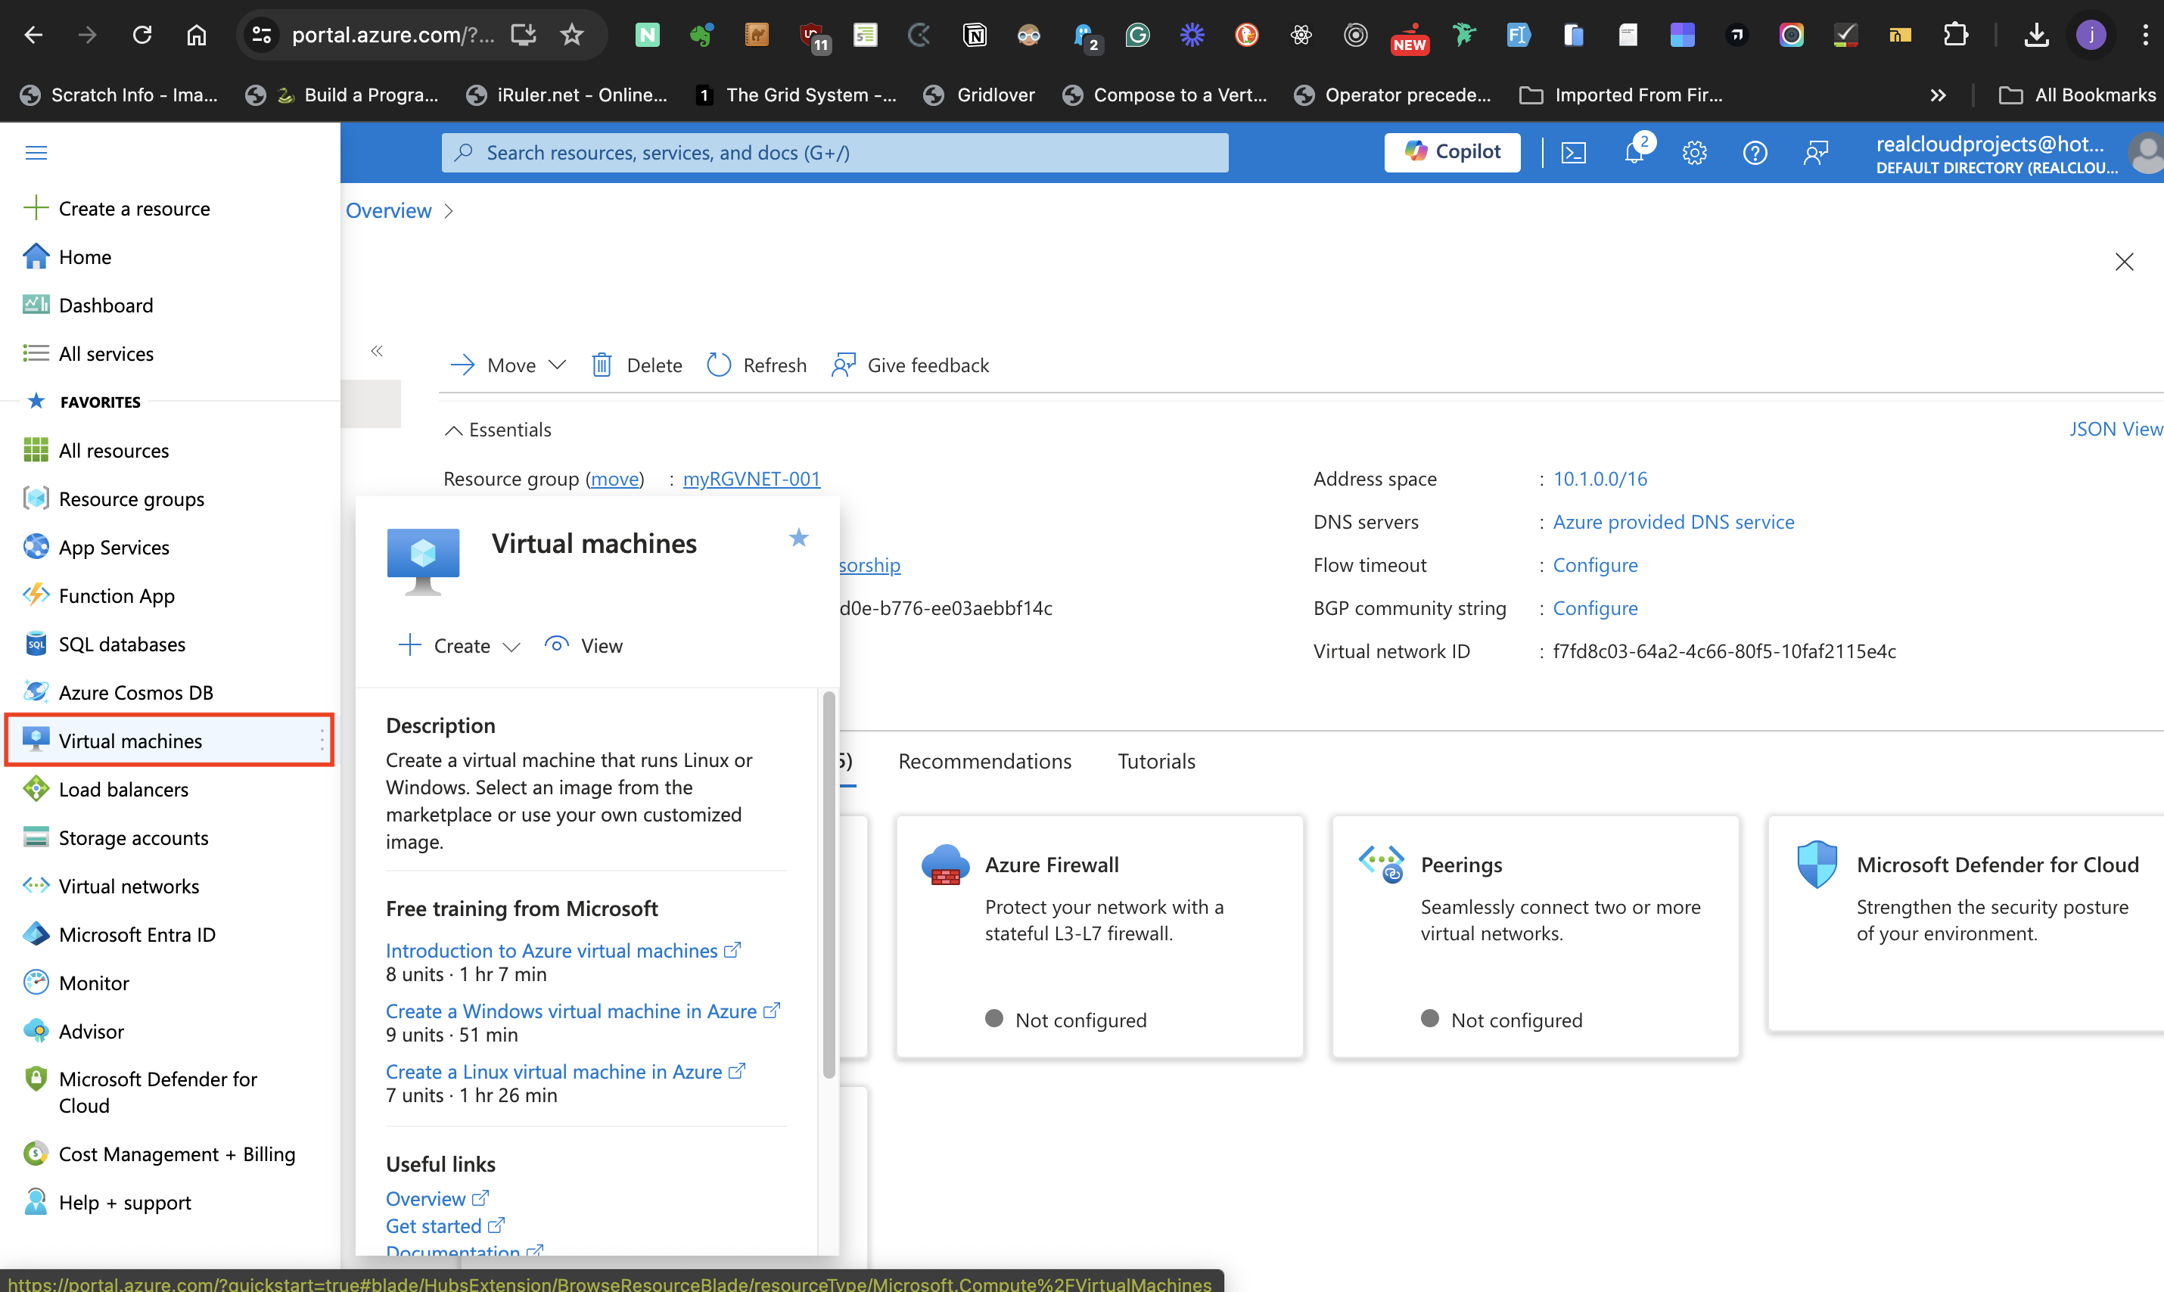This screenshot has width=2164, height=1292.
Task: Open the Dashboard from the sidebar
Action: click(105, 305)
